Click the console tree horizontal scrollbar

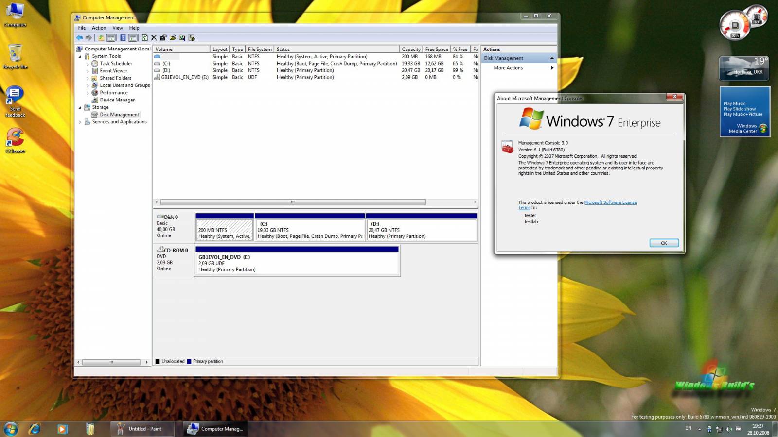click(111, 362)
